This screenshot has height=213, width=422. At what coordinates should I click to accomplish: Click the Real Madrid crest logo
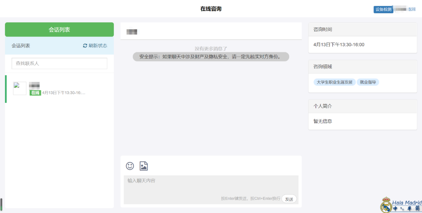pyautogui.click(x=386, y=205)
